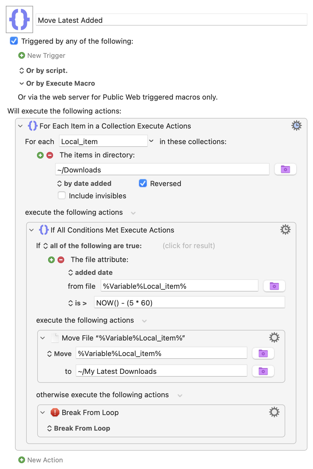Click New Trigger button
Viewport: 313px width, 469px height.
click(42, 56)
